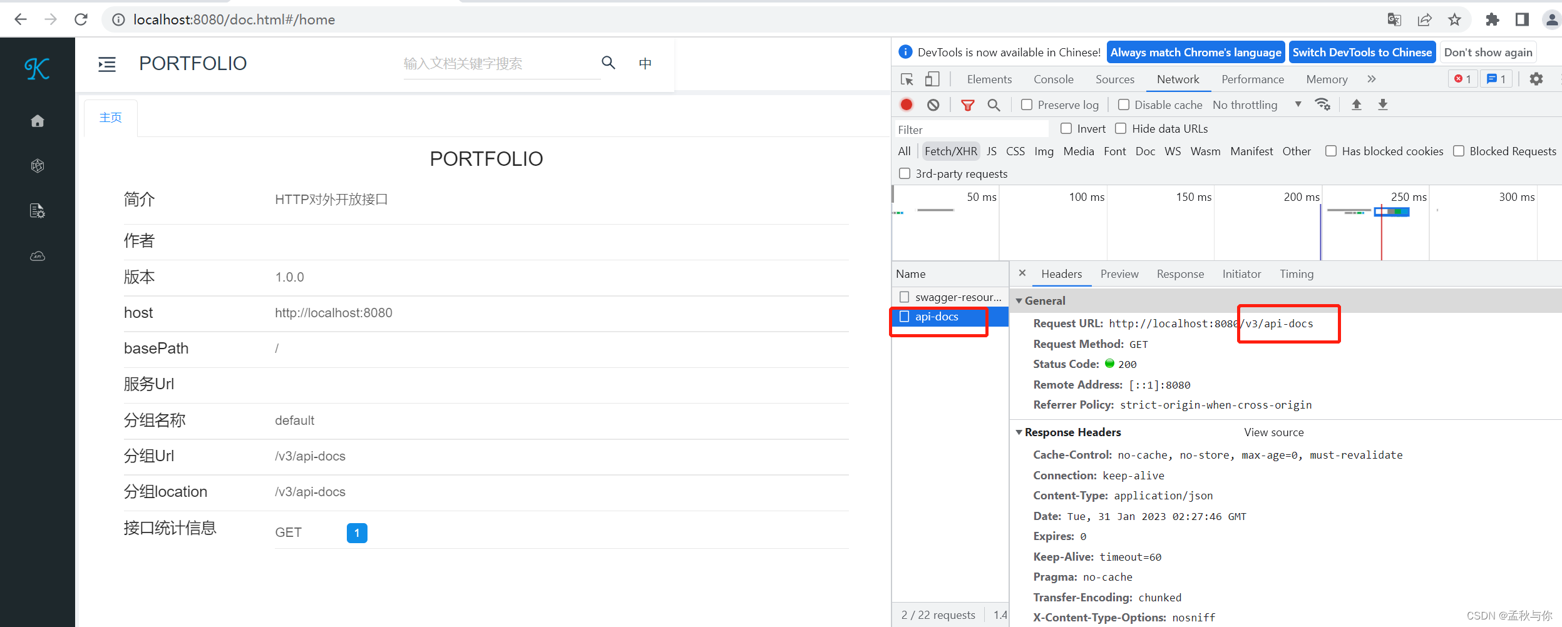Image resolution: width=1562 pixels, height=627 pixels.
Task: Bookmark this page with the star icon
Action: click(1454, 19)
